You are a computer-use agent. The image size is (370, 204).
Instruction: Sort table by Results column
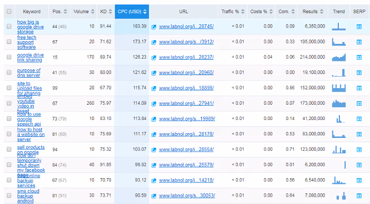313,11
